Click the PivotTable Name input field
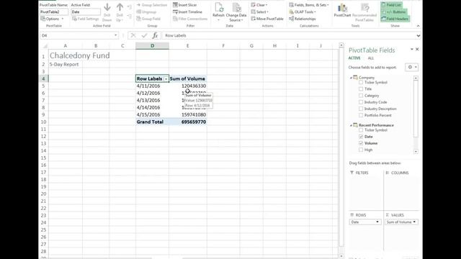This screenshot has height=259, width=461. [x=54, y=12]
